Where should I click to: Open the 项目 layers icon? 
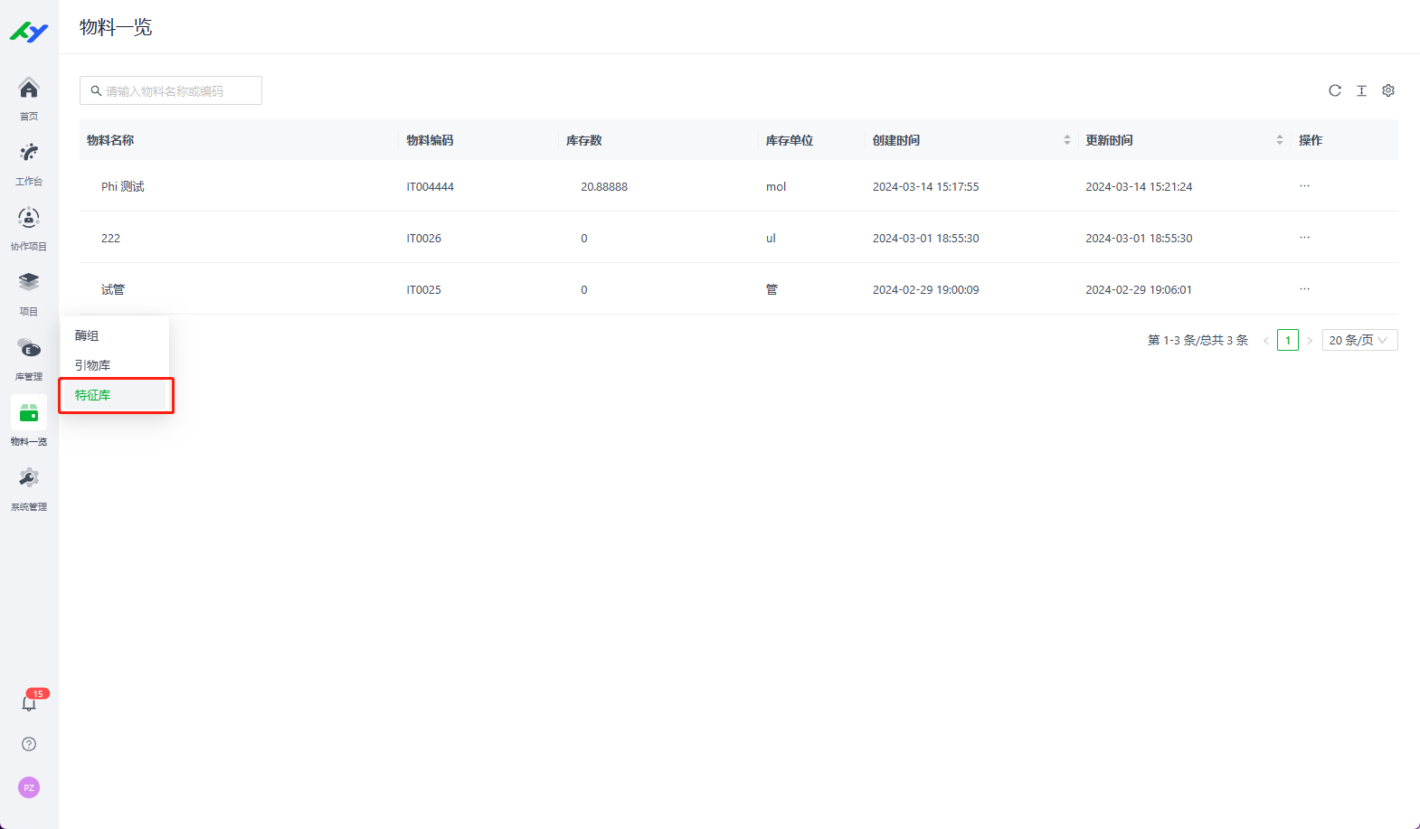29,283
